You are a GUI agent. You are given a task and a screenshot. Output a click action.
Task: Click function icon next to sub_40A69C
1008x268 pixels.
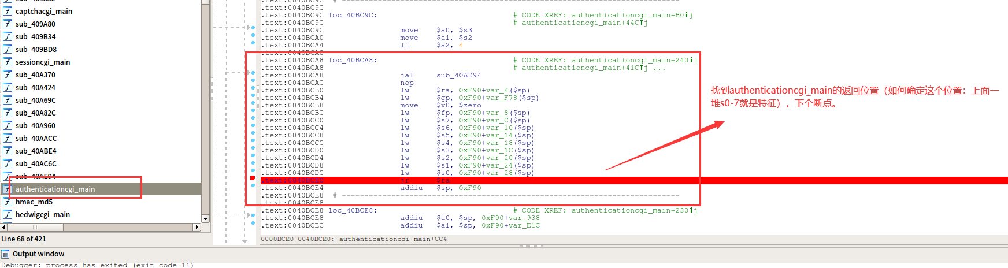[x=8, y=100]
